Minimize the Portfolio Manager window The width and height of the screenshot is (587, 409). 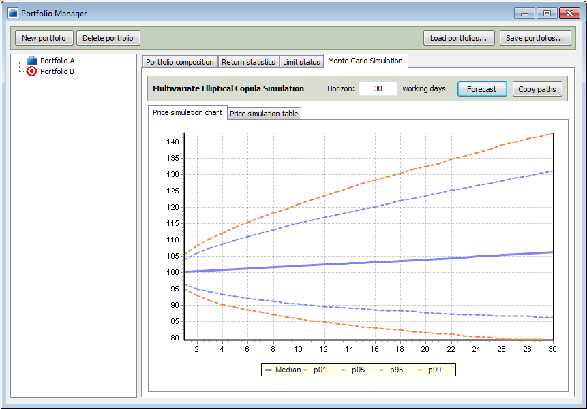click(x=524, y=14)
